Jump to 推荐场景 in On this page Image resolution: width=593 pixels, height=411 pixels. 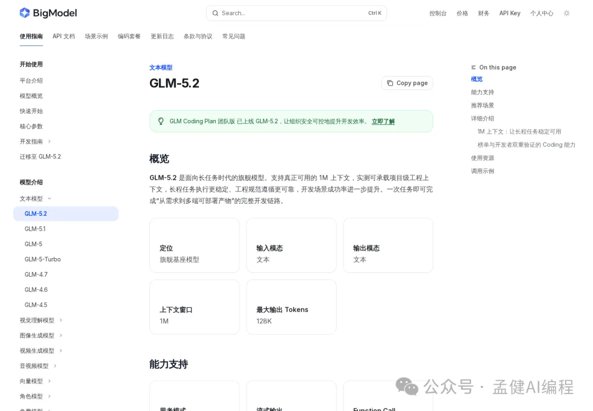(x=482, y=105)
